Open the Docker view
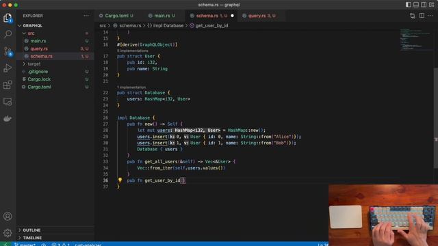The image size is (438, 246). tap(8, 118)
